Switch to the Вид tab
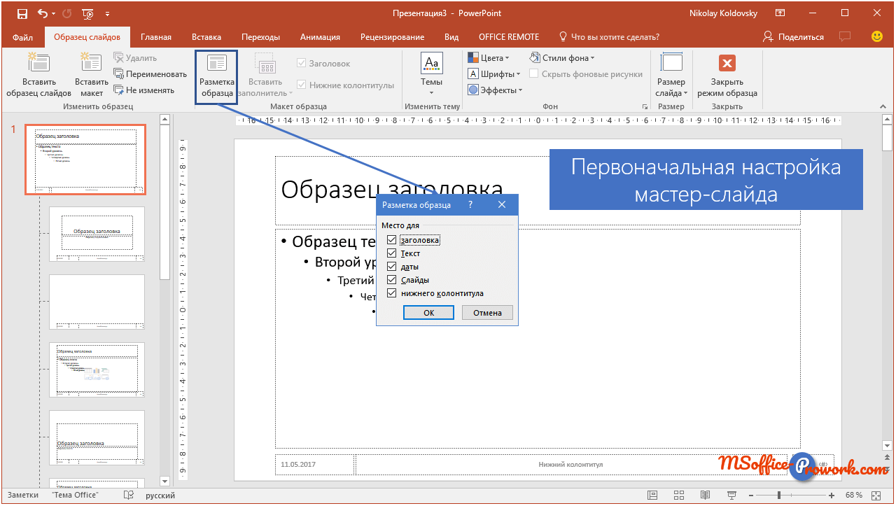 coord(451,37)
